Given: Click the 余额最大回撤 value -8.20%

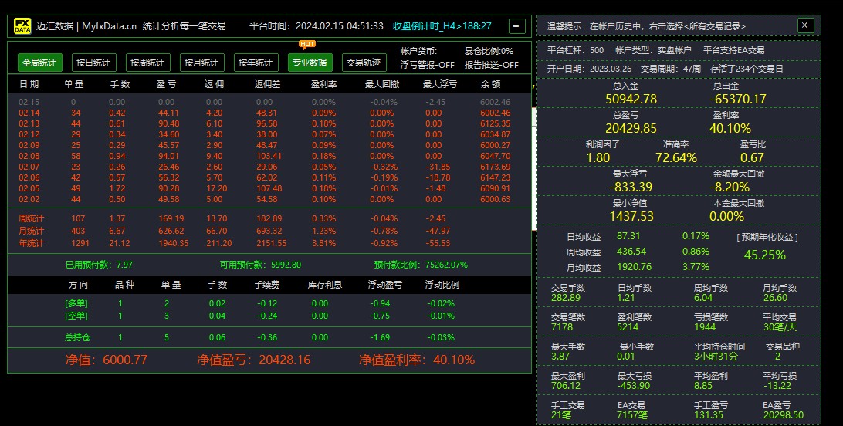Looking at the screenshot, I should click(730, 187).
